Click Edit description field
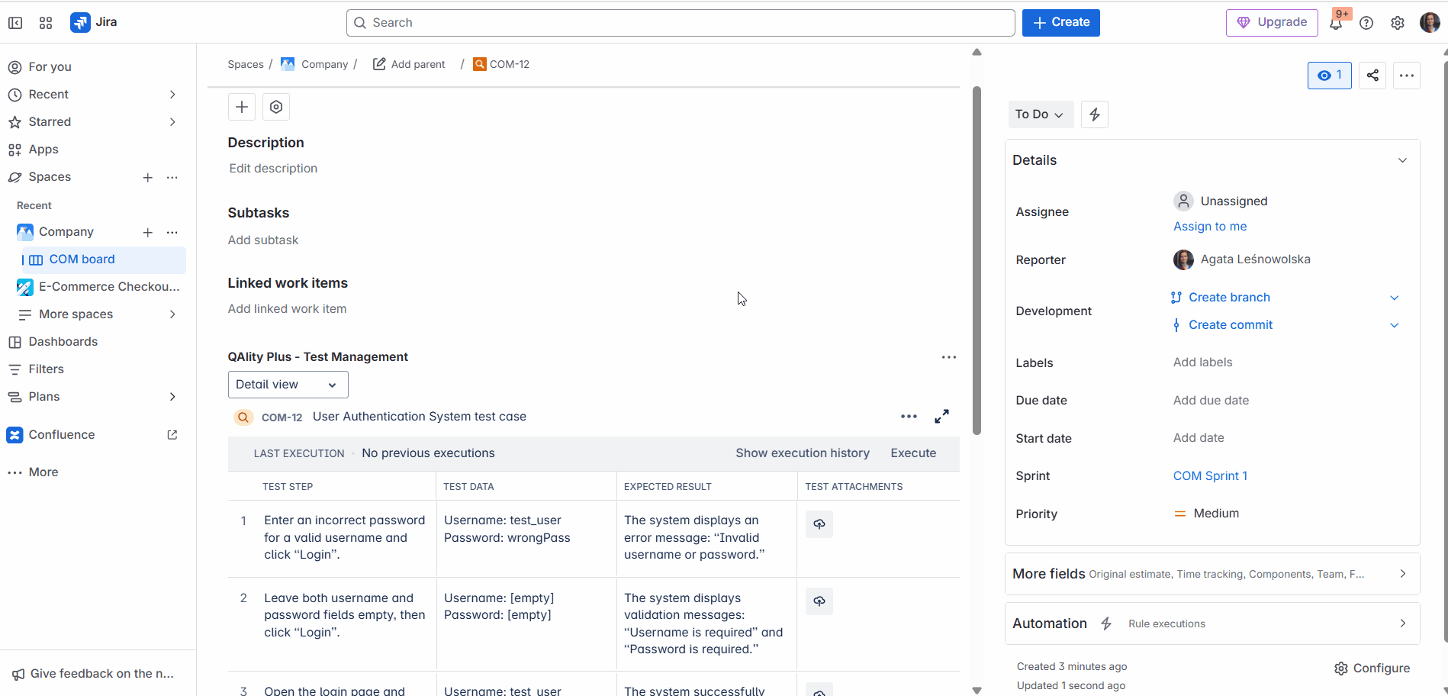1448x696 pixels. pos(273,169)
